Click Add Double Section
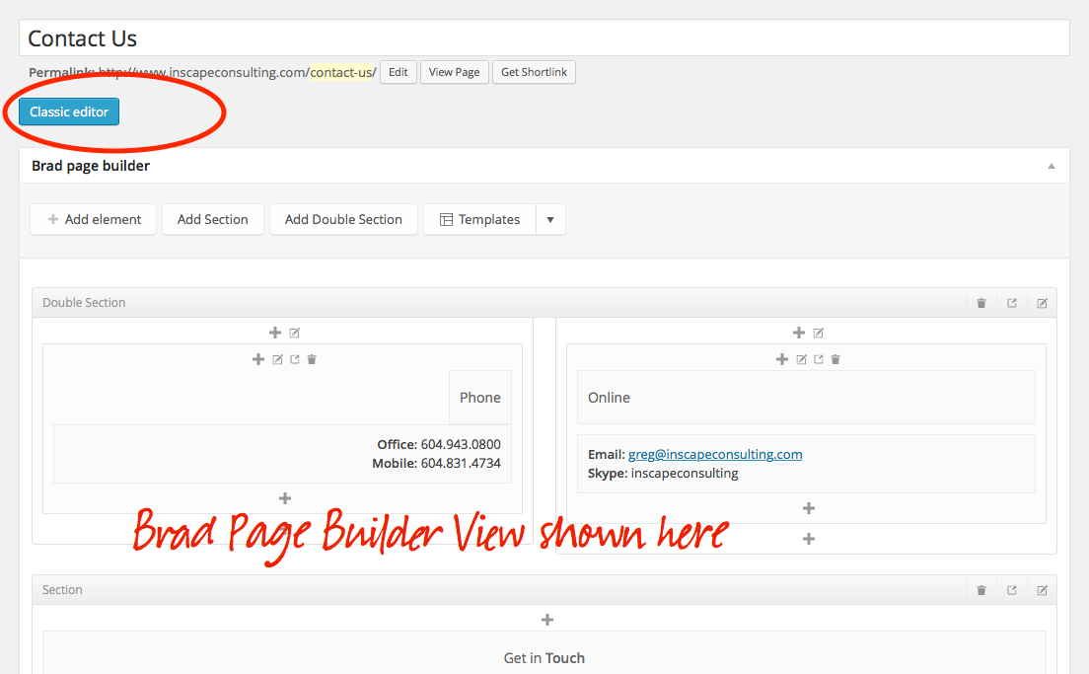The height and width of the screenshot is (674, 1089). (x=343, y=219)
